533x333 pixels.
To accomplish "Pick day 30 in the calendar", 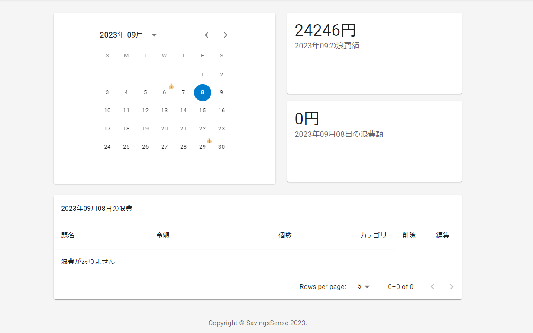I will click(x=221, y=147).
